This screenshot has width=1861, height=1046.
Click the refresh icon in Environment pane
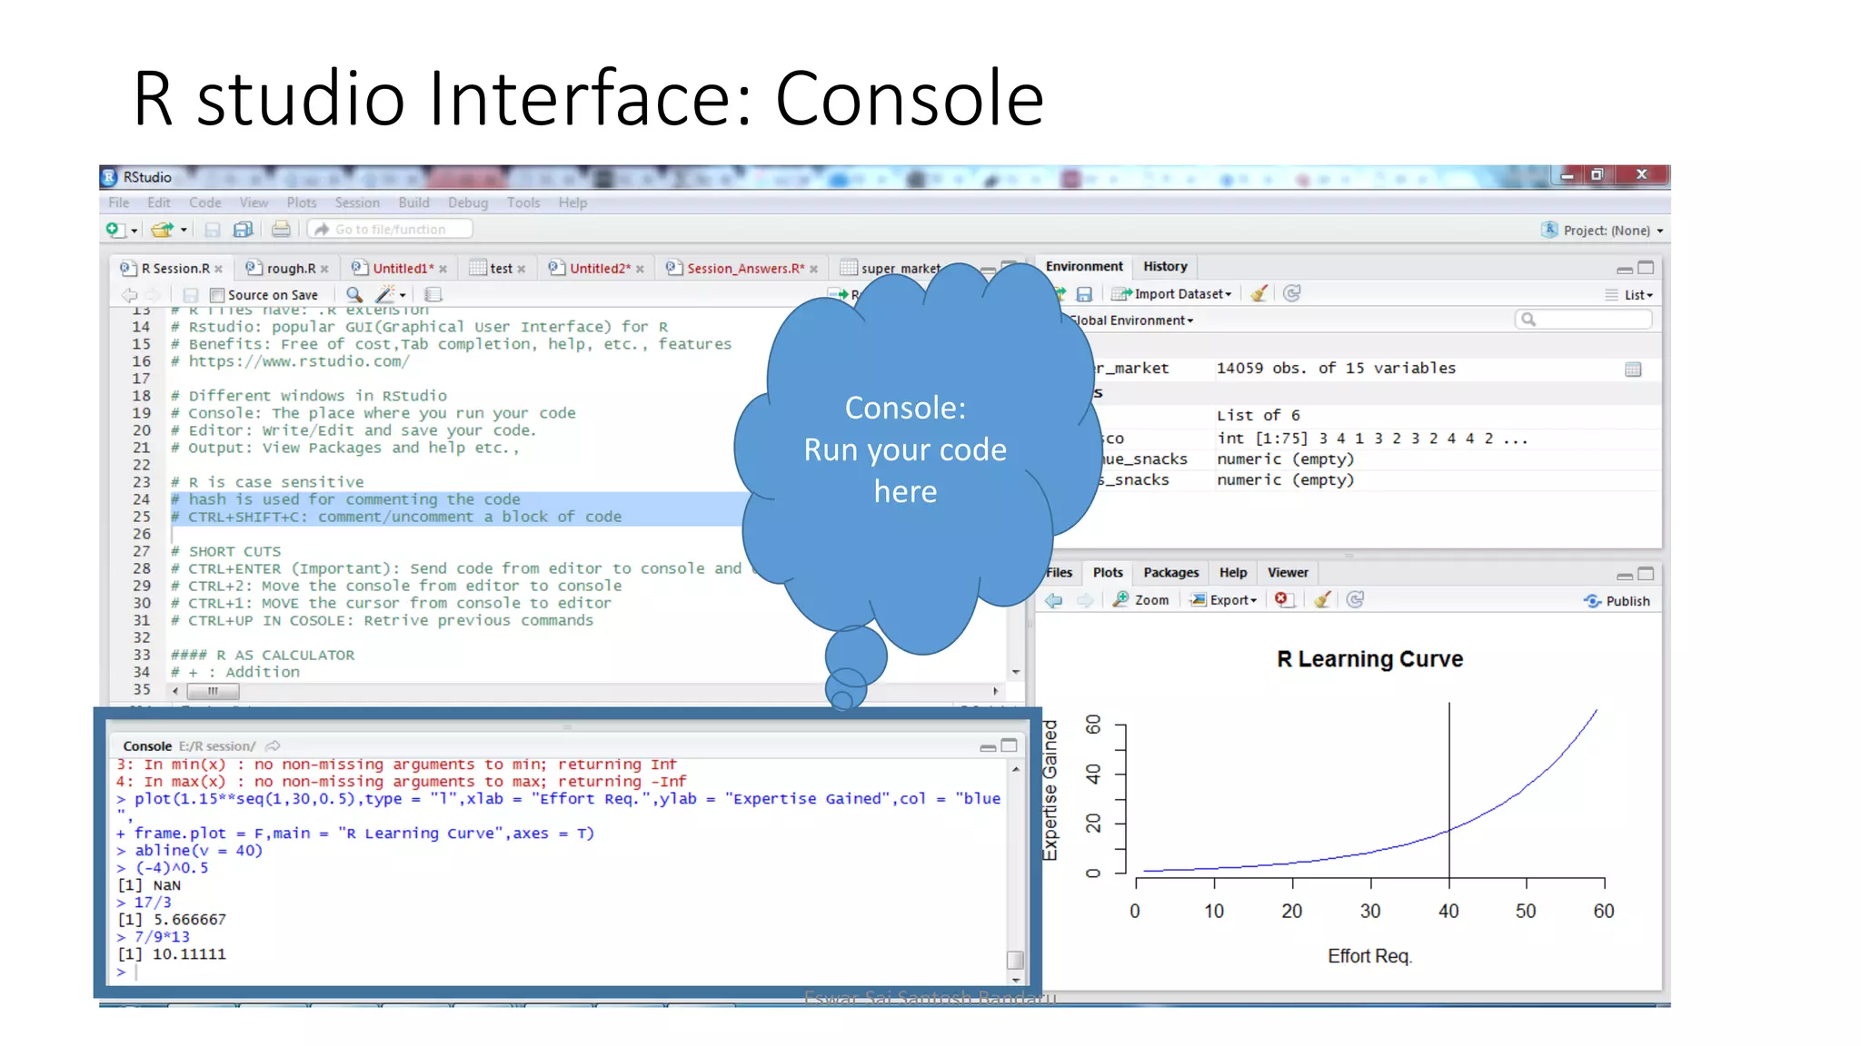click(x=1291, y=293)
